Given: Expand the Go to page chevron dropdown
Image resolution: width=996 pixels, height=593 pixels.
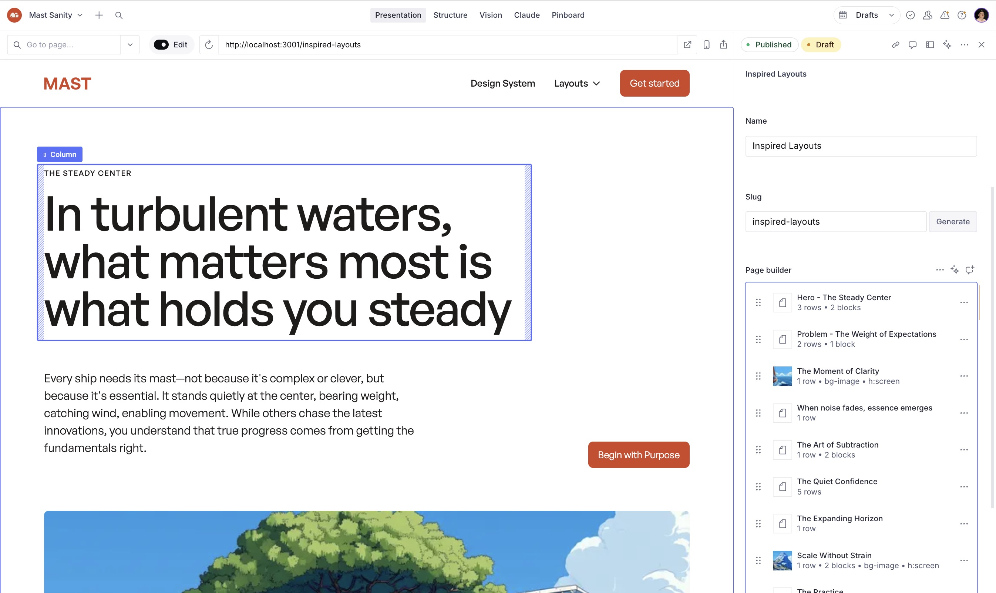Looking at the screenshot, I should coord(130,45).
